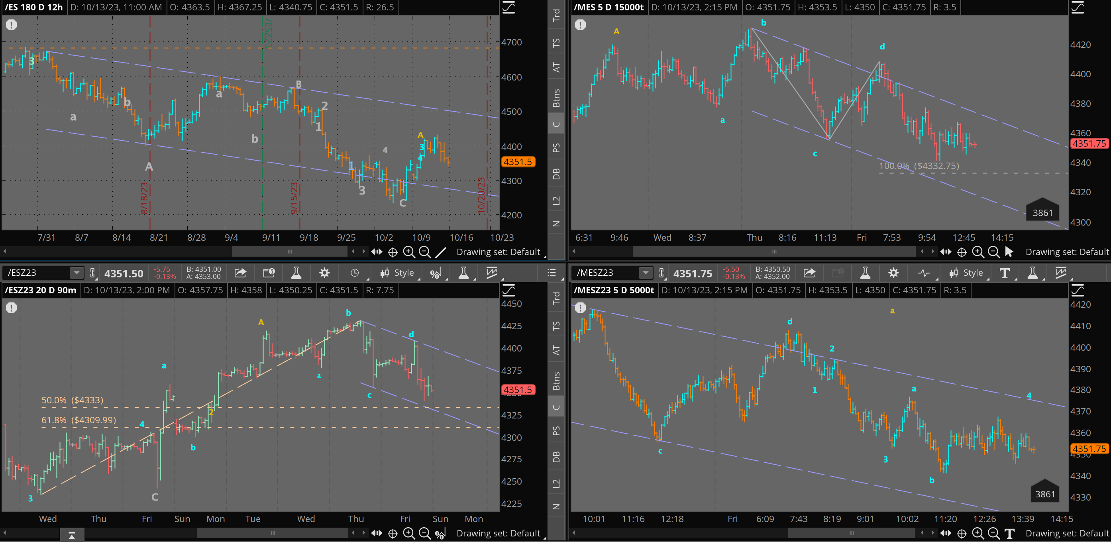Activate pan crosshair on /ES 180 D 12h chart

pos(393,252)
